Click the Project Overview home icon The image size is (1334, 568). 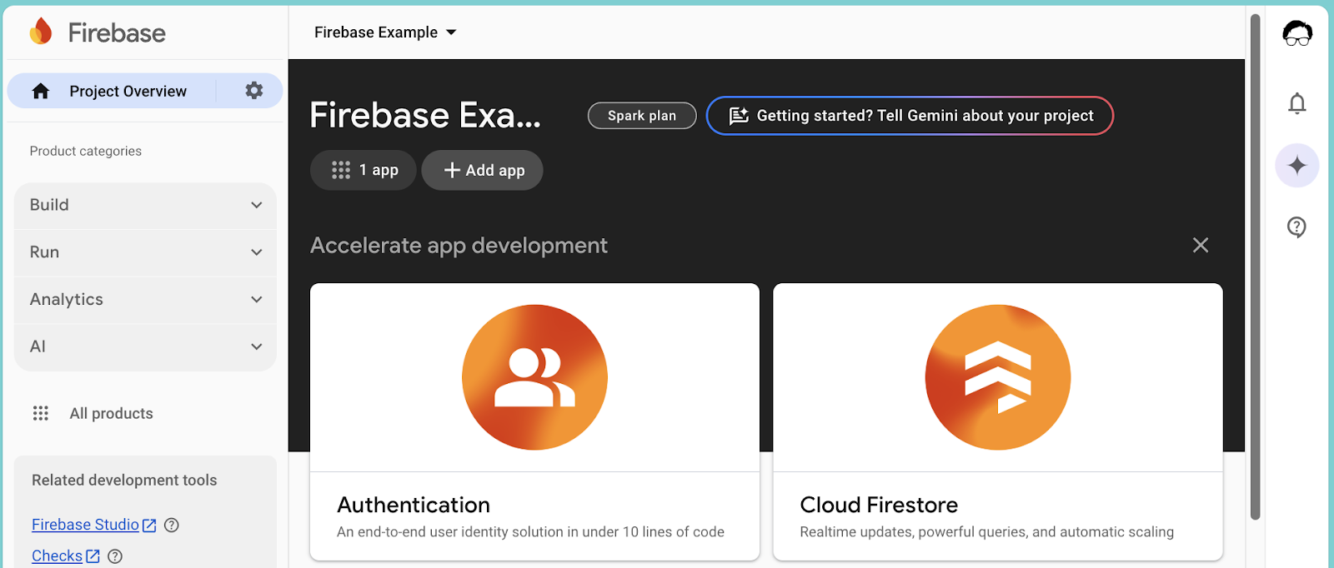[41, 91]
